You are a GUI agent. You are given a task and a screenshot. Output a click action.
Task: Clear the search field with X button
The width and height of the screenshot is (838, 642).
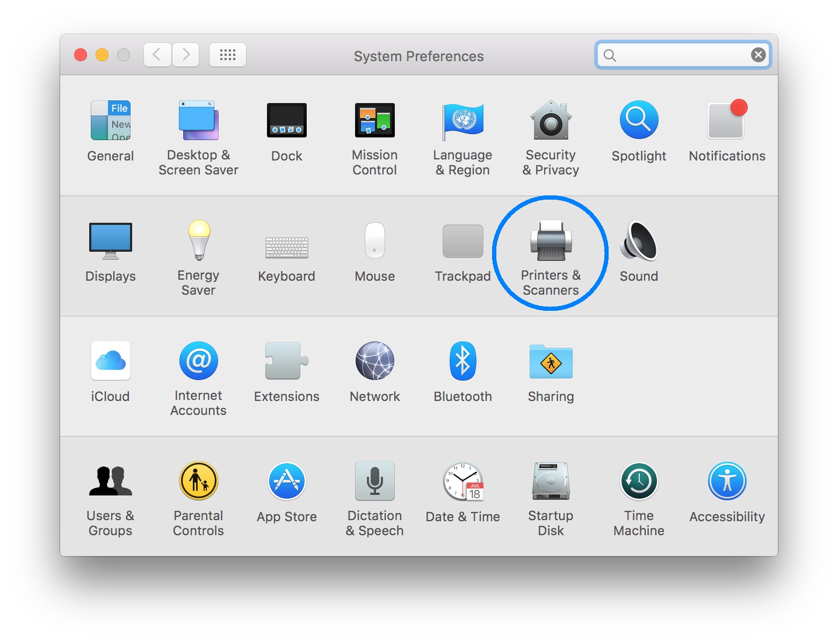[x=758, y=55]
